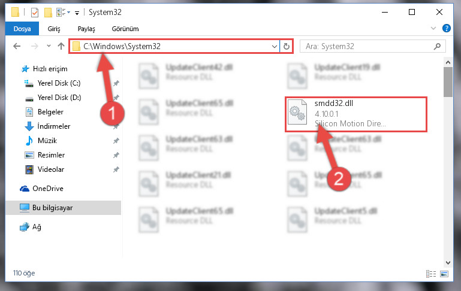Viewport: 461px width, 291px height.
Task: Expand the ribbon chevron
Action: [x=433, y=28]
